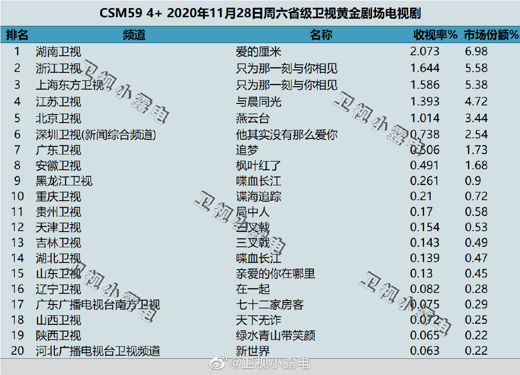This screenshot has width=520, height=375.
Task: Select the drama name 七十二家房客
Action: coord(270,305)
